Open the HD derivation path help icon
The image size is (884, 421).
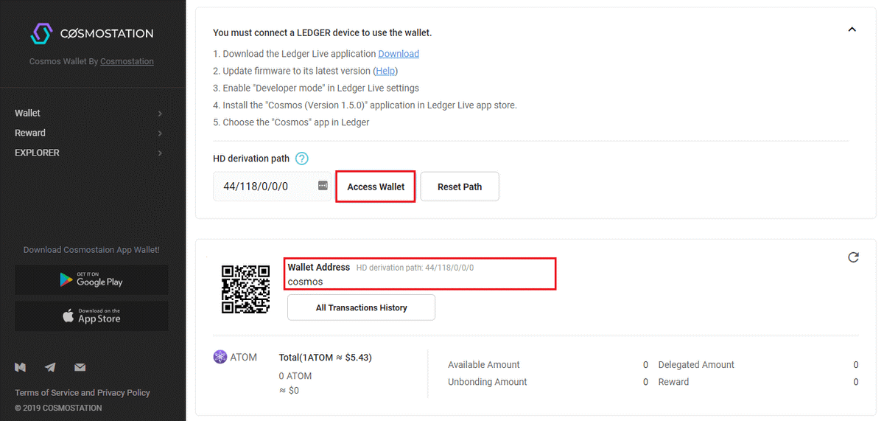click(x=301, y=159)
